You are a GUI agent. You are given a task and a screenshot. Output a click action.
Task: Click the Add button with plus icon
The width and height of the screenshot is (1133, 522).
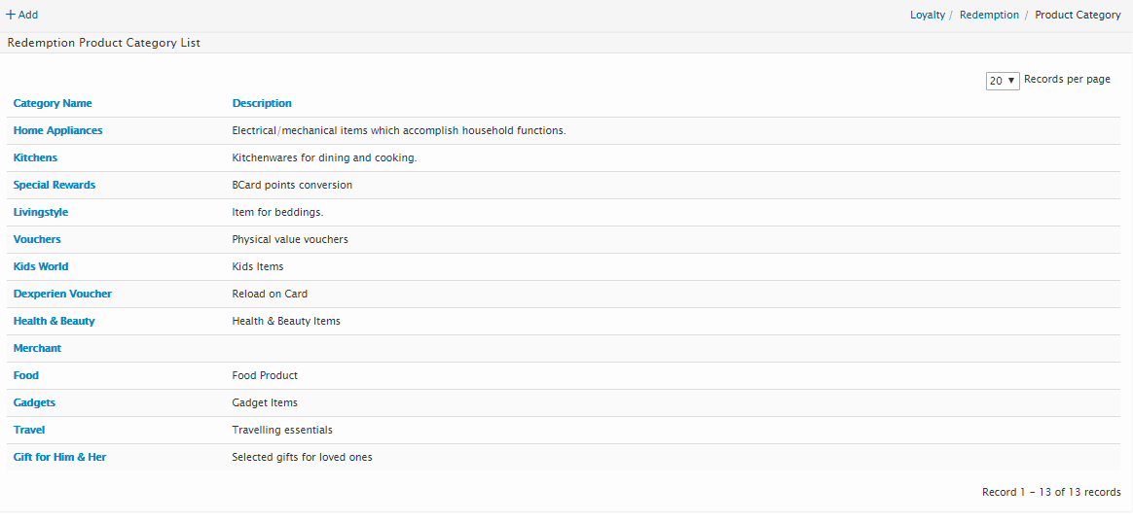pyautogui.click(x=22, y=15)
